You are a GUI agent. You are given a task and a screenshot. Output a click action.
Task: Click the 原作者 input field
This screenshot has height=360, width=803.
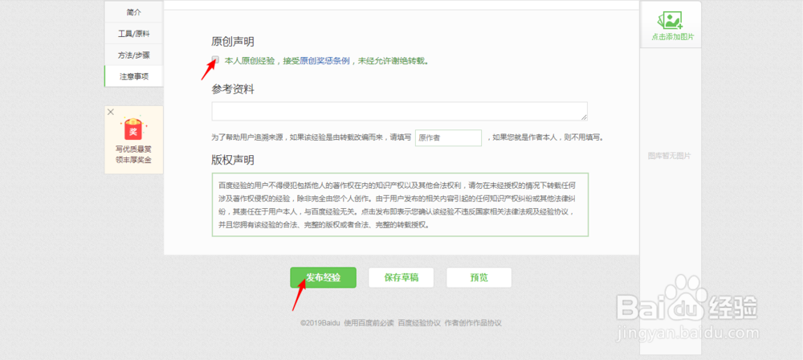(449, 138)
